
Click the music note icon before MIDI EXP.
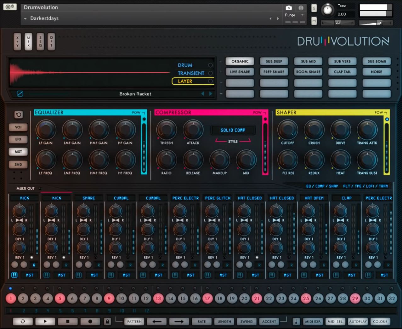point(296,321)
